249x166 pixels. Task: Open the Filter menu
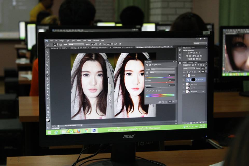coord(84,40)
